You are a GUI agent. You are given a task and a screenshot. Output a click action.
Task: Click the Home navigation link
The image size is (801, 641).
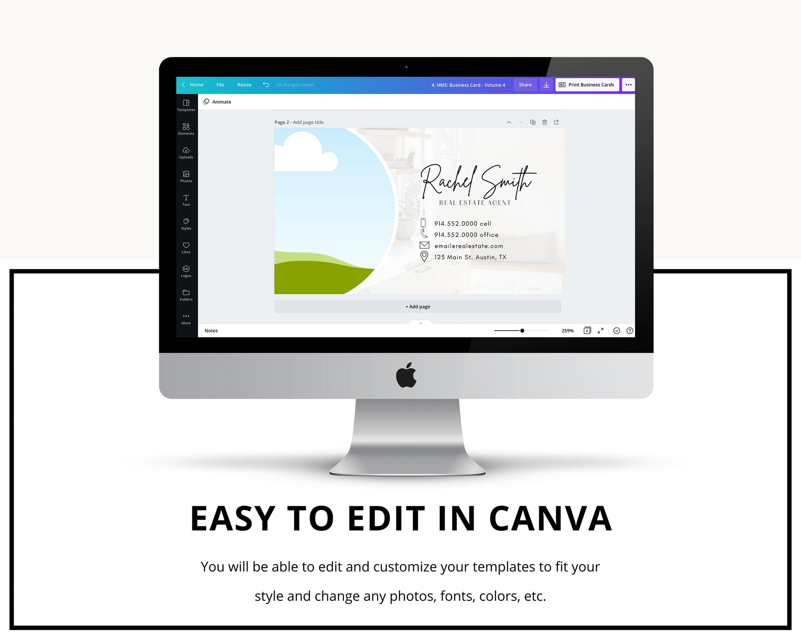196,84
